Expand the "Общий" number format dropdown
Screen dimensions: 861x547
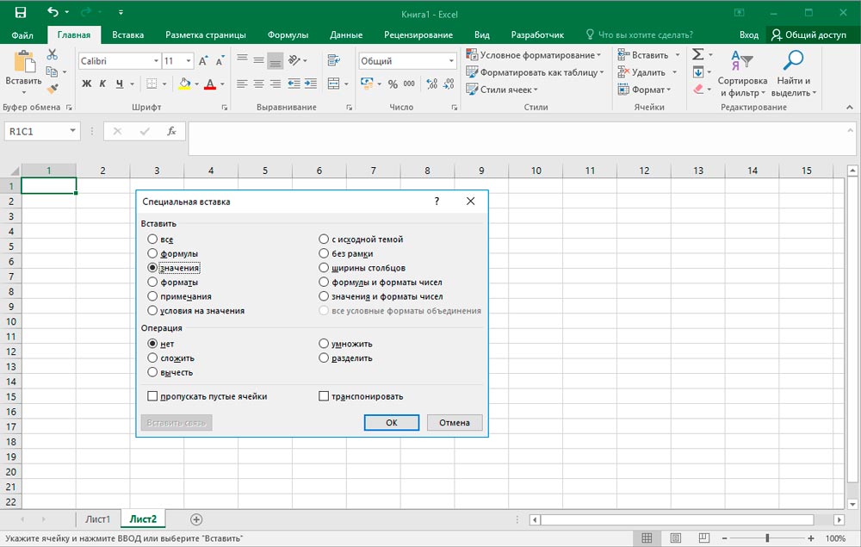[x=451, y=61]
